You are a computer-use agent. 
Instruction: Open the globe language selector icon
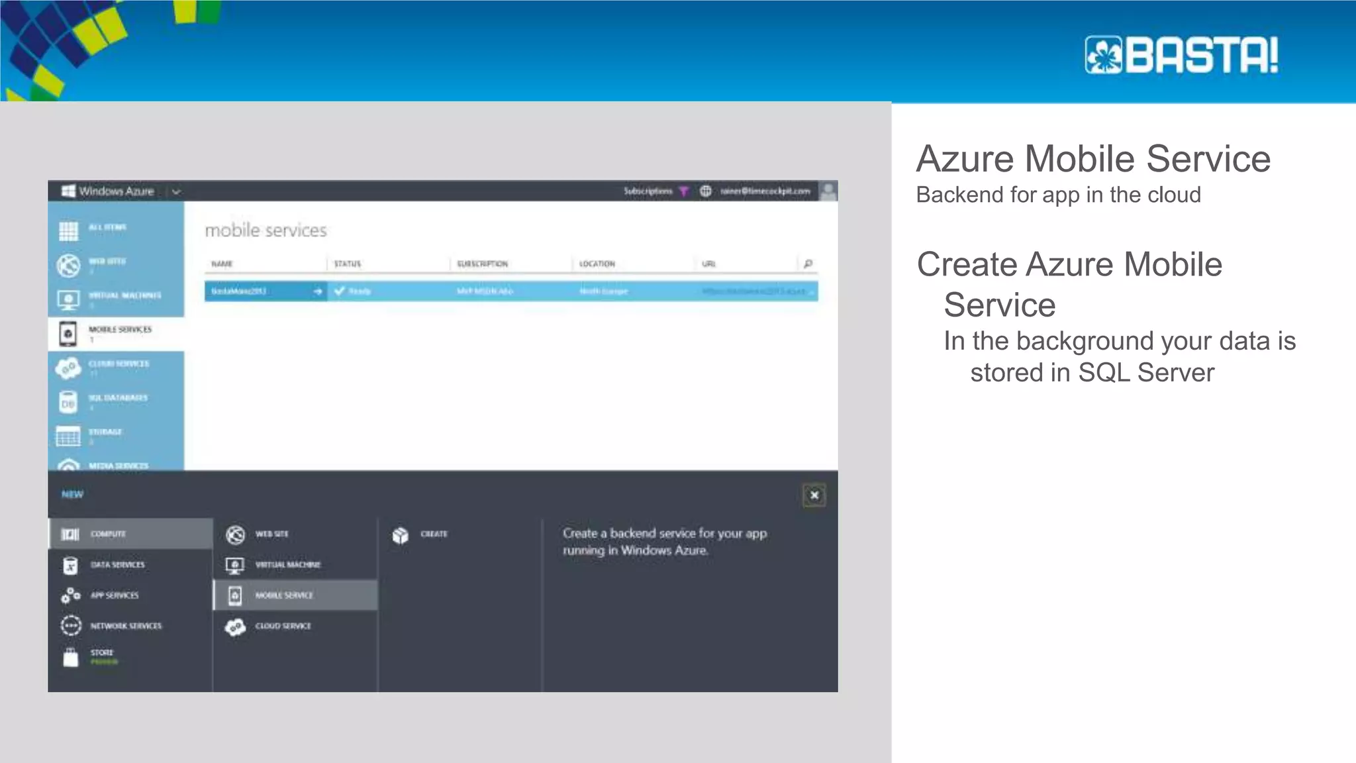point(706,191)
